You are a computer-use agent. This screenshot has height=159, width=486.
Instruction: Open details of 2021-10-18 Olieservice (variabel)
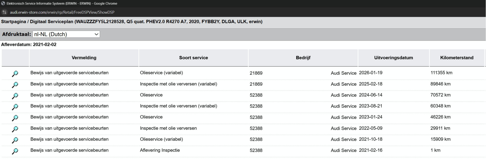point(15,140)
